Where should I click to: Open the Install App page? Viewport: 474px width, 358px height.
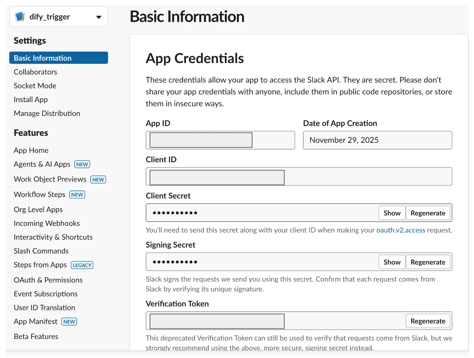31,100
